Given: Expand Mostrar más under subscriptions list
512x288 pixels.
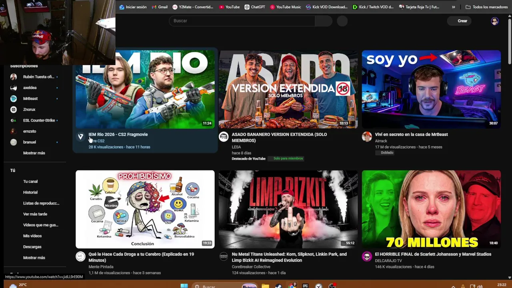Looking at the screenshot, I should 34,153.
